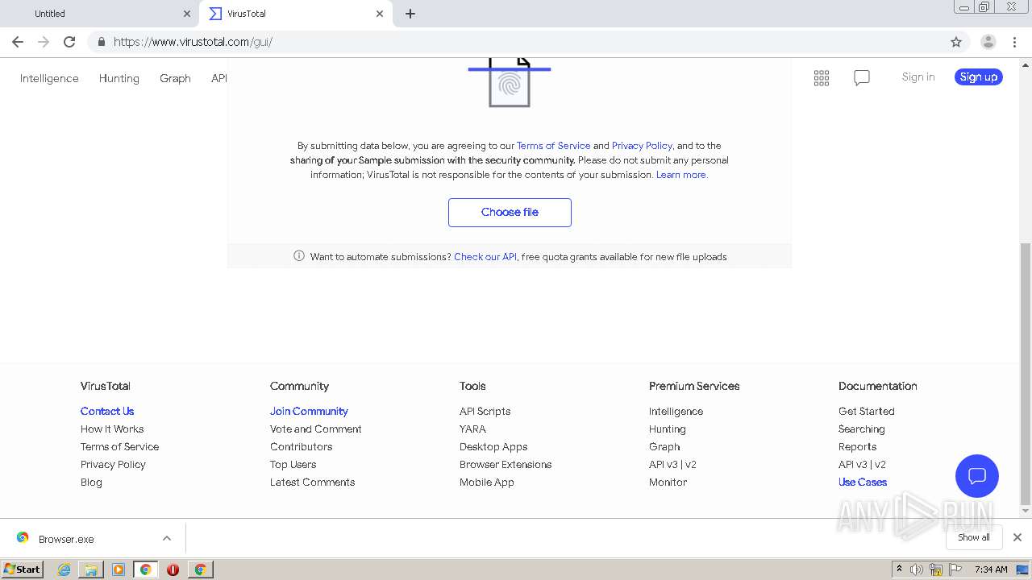Viewport: 1032px width, 580px height.
Task: Switch to the Untitled tab
Action: coord(100,14)
